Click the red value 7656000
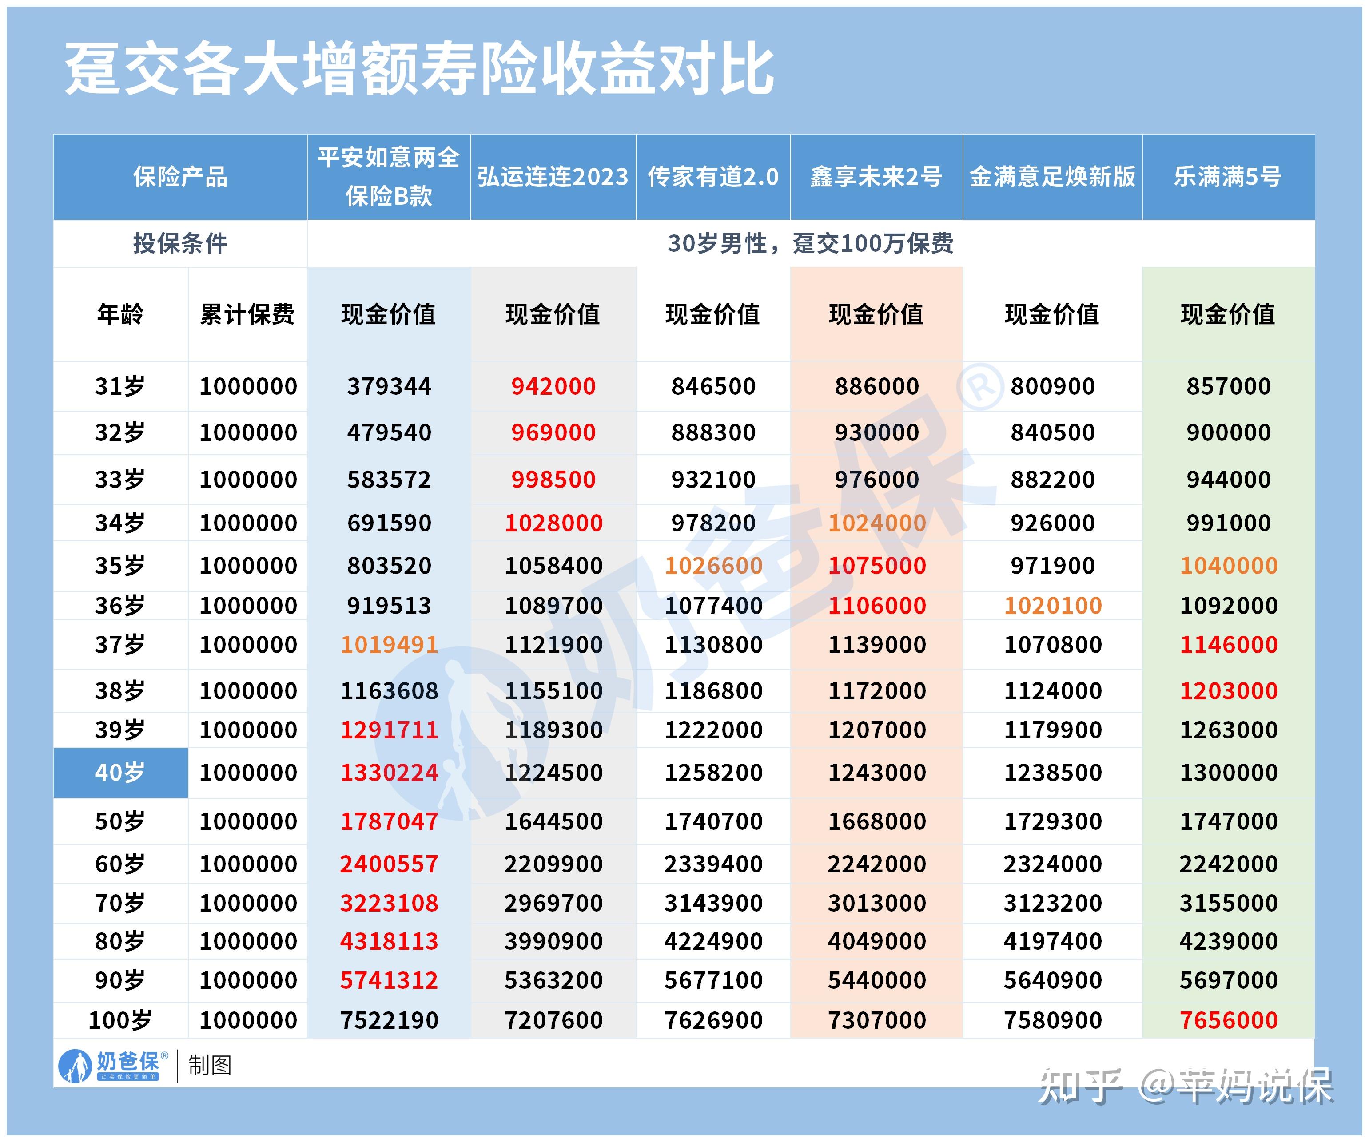 tap(1229, 1021)
